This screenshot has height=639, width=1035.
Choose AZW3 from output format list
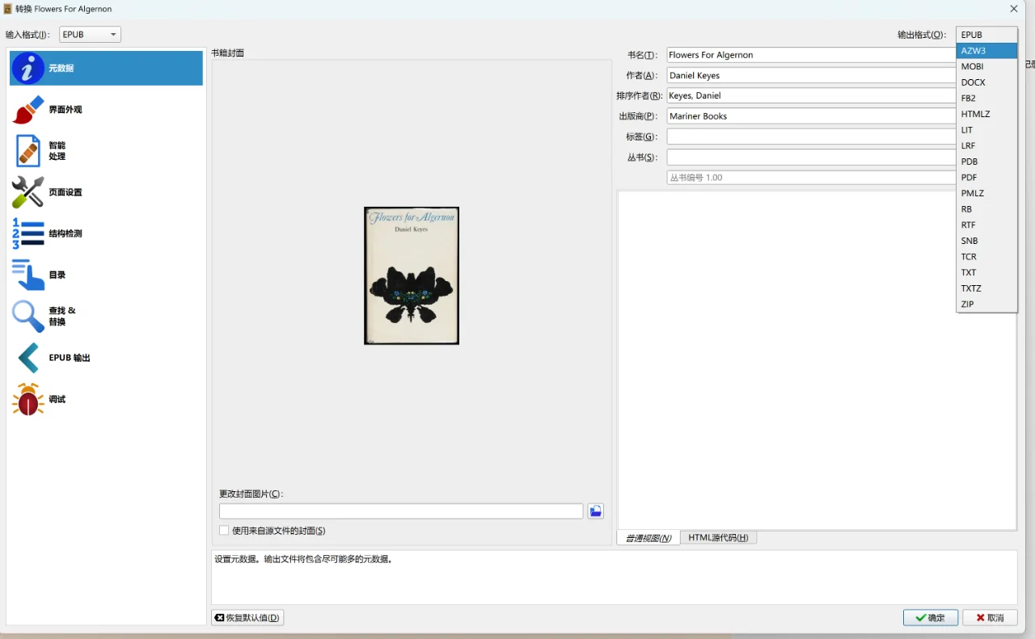(986, 51)
